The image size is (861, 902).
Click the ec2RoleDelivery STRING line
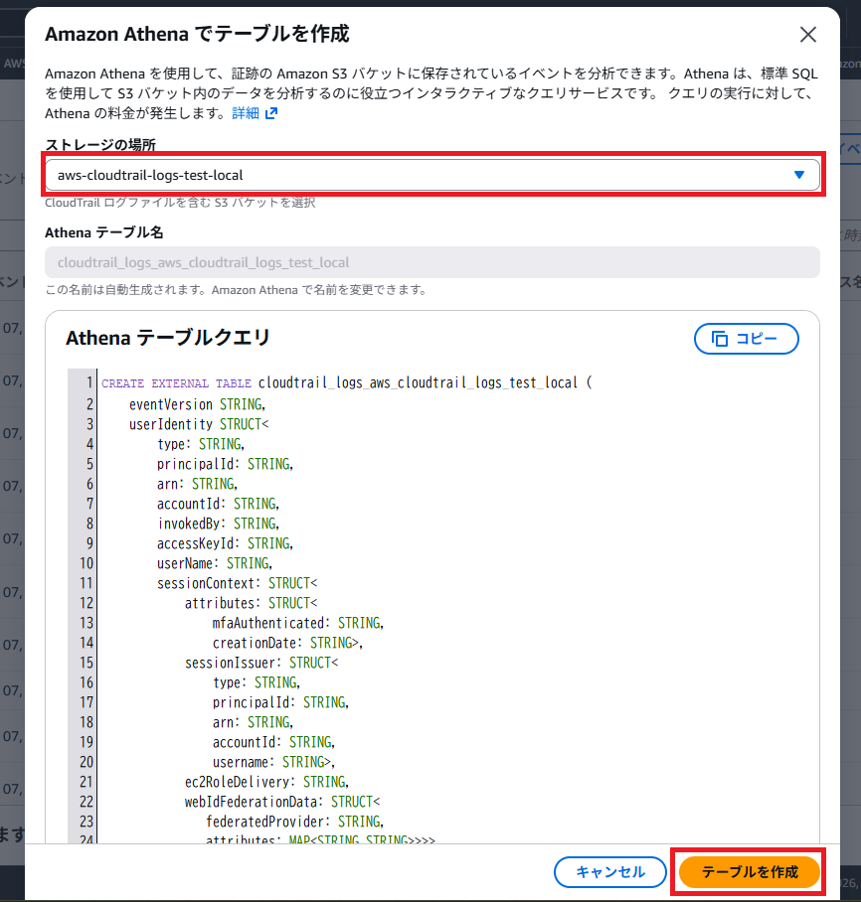point(266,782)
